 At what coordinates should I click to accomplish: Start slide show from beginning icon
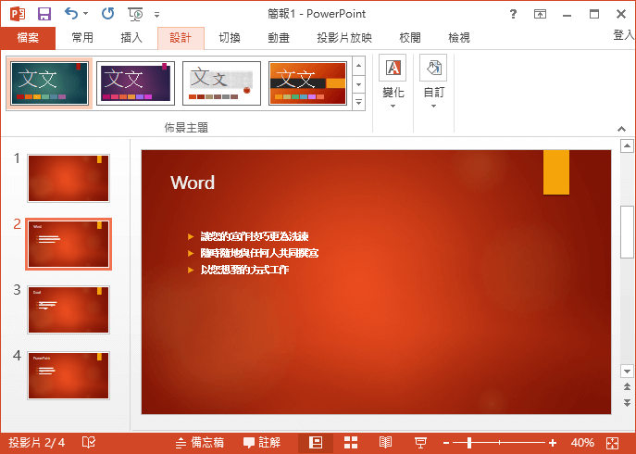[135, 14]
